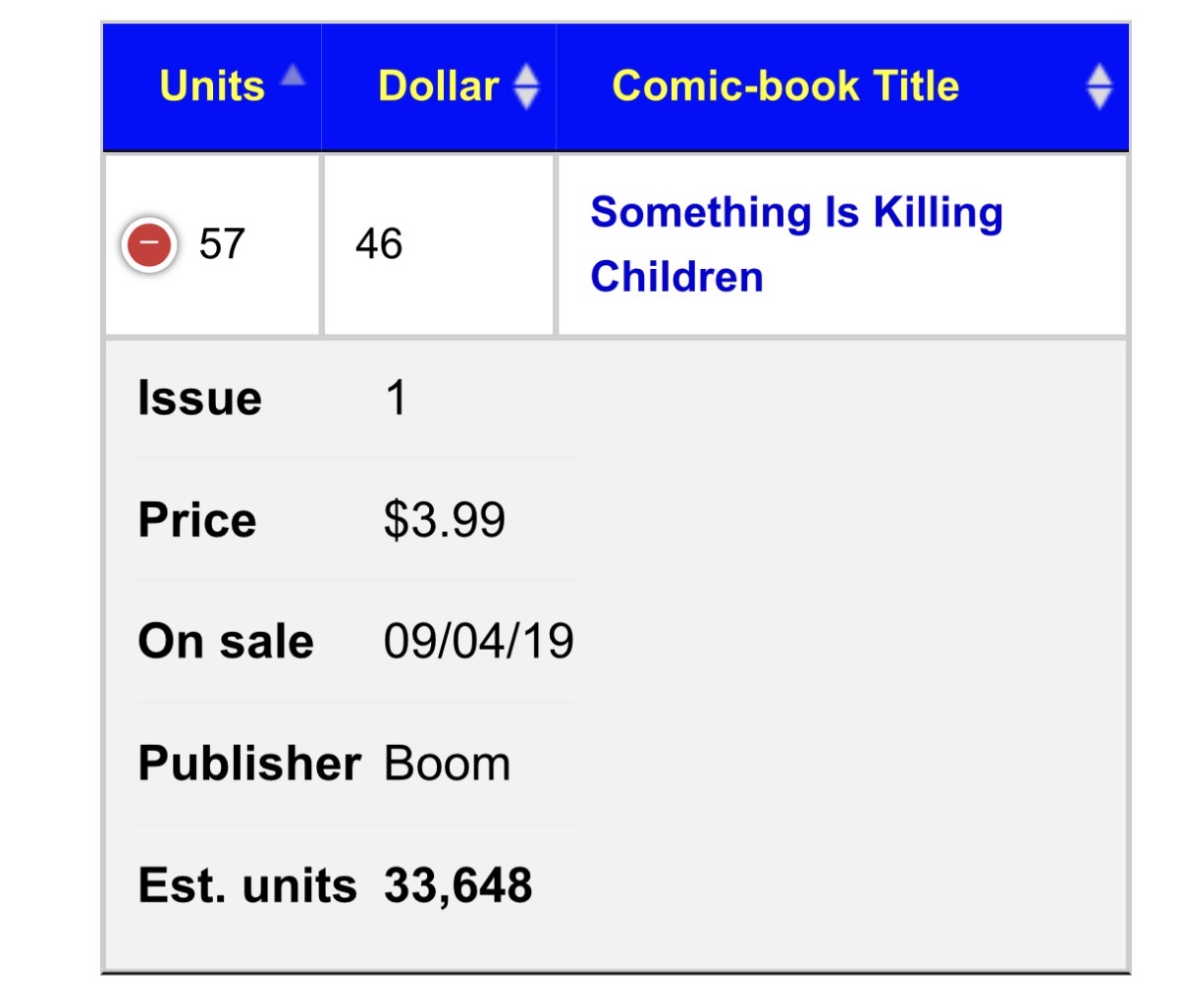
Task: Click the units rank 57 cell
Action: [x=222, y=243]
